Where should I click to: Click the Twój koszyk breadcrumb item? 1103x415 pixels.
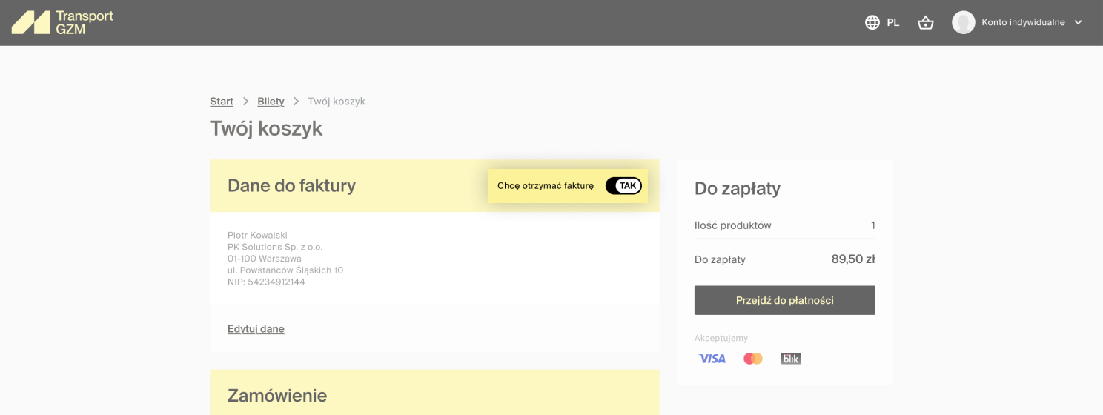click(x=337, y=101)
